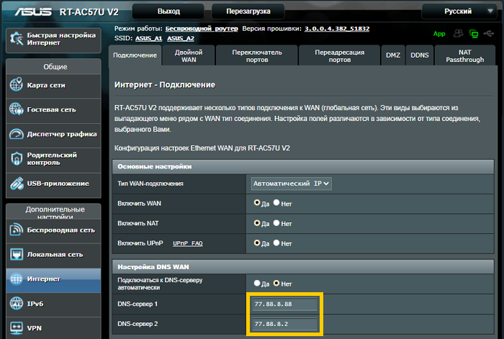This screenshot has width=504, height=339.
Task: Select 'Нет' for Включить NAT
Action: pyautogui.click(x=276, y=223)
